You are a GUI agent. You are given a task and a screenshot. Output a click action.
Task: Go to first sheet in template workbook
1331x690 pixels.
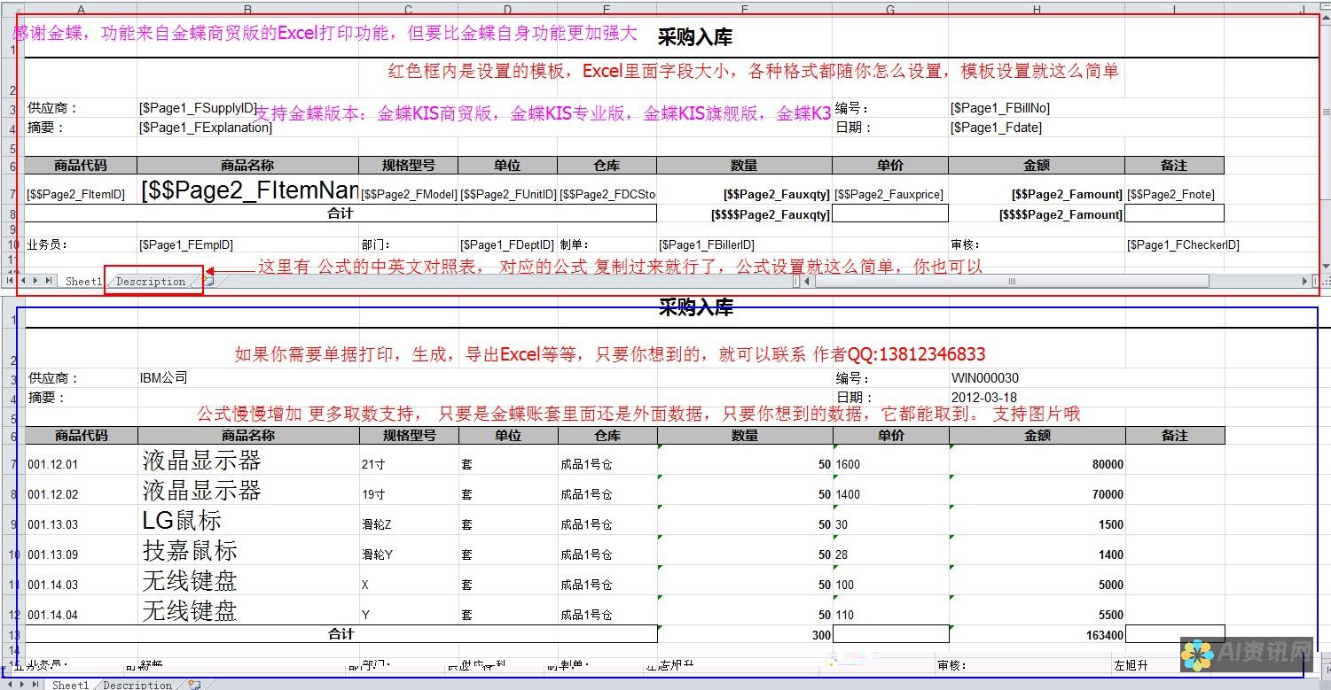click(x=12, y=281)
